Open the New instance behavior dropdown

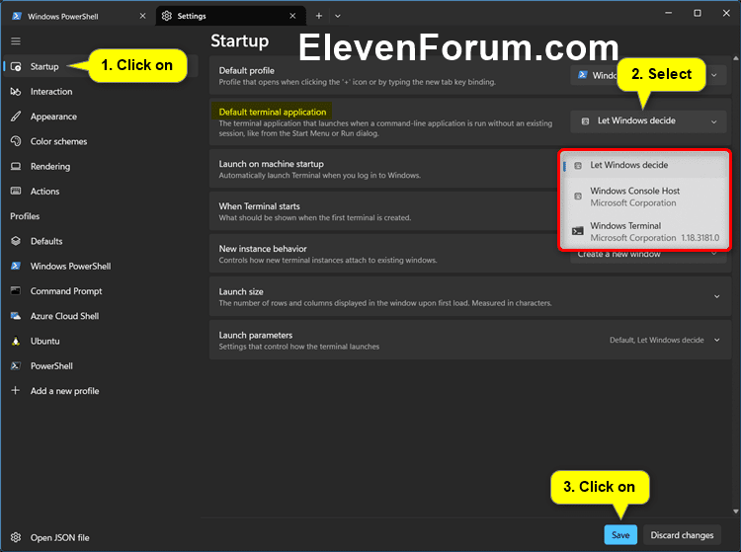(648, 255)
